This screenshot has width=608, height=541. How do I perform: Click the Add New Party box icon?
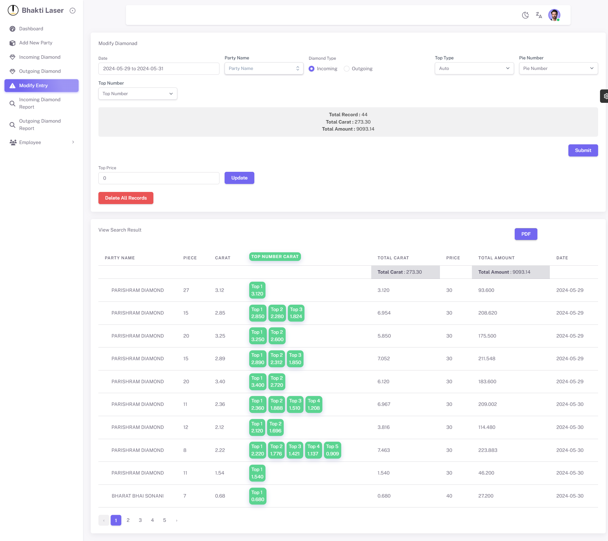click(12, 43)
